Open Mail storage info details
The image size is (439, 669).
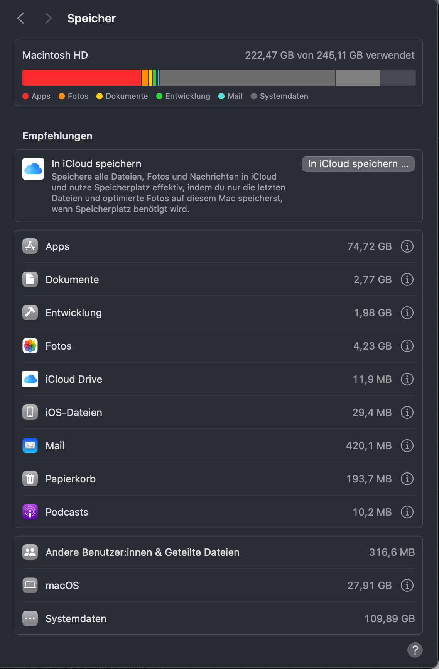(x=407, y=446)
